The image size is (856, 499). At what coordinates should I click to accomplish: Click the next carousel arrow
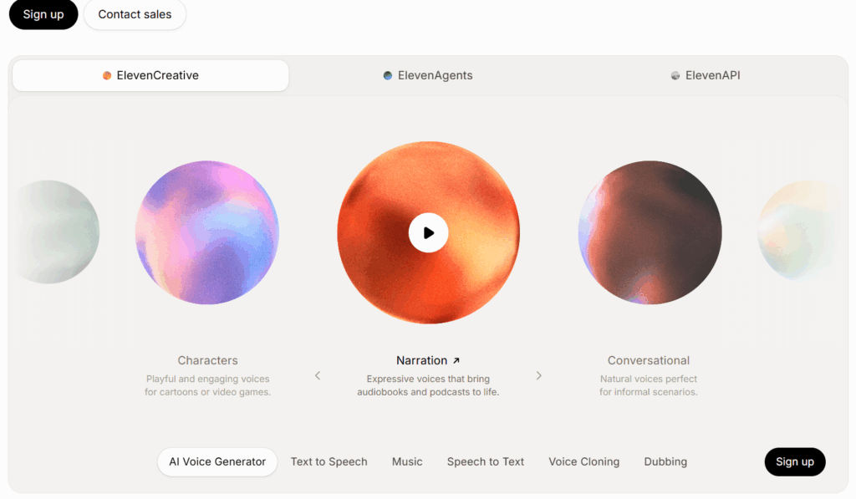(x=539, y=375)
